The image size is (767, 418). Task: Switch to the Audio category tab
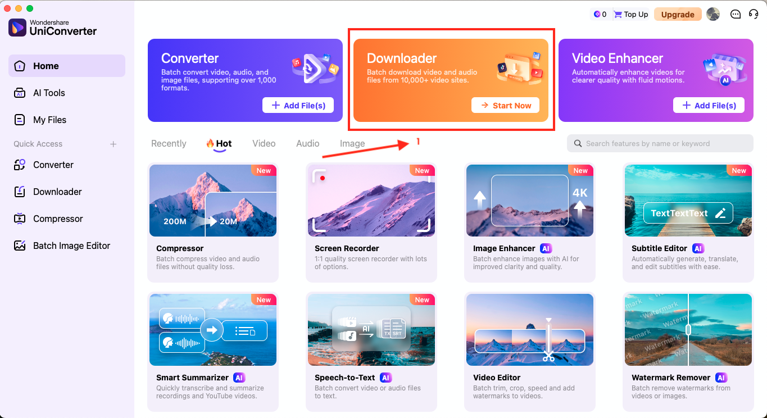click(x=307, y=143)
